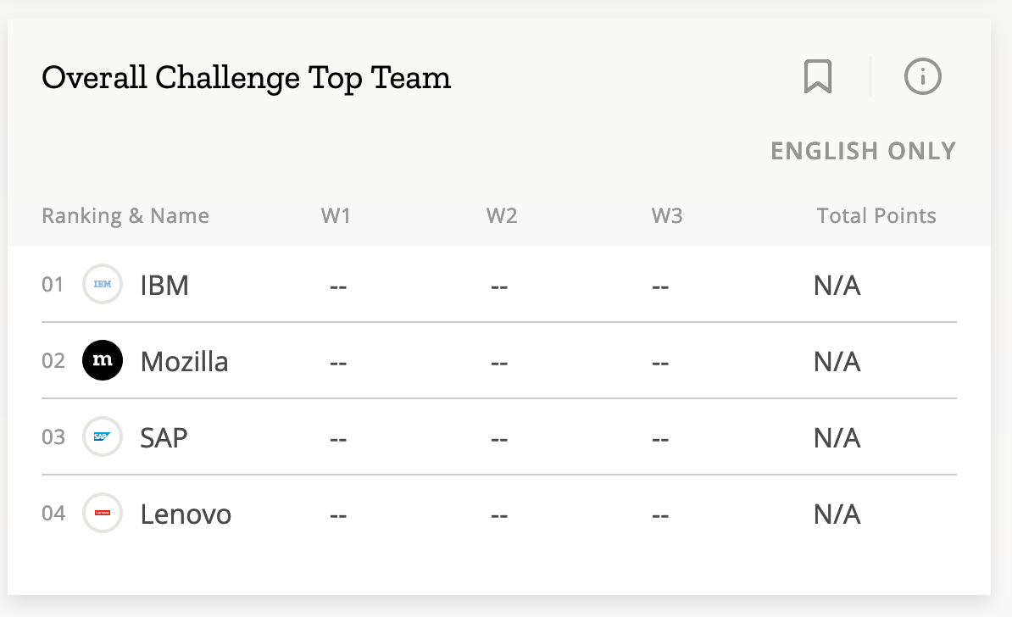The image size is (1012, 617).
Task: Click the SAP circular logo
Action: [102, 436]
